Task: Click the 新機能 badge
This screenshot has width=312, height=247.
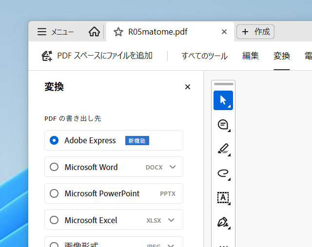Action: click(x=137, y=141)
